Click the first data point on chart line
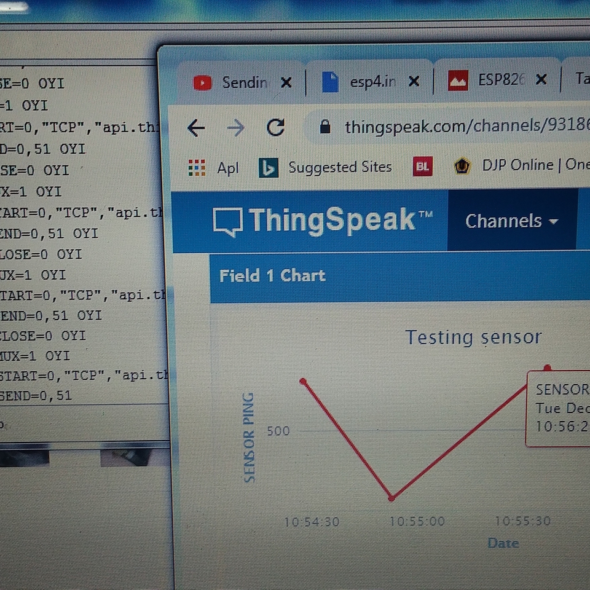Viewport: 590px width, 590px height. click(x=303, y=382)
